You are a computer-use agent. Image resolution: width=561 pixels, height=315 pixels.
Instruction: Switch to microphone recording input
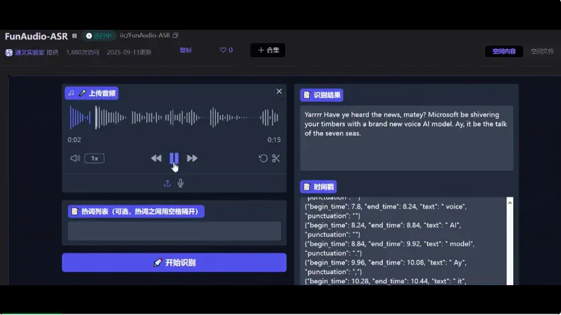(181, 183)
